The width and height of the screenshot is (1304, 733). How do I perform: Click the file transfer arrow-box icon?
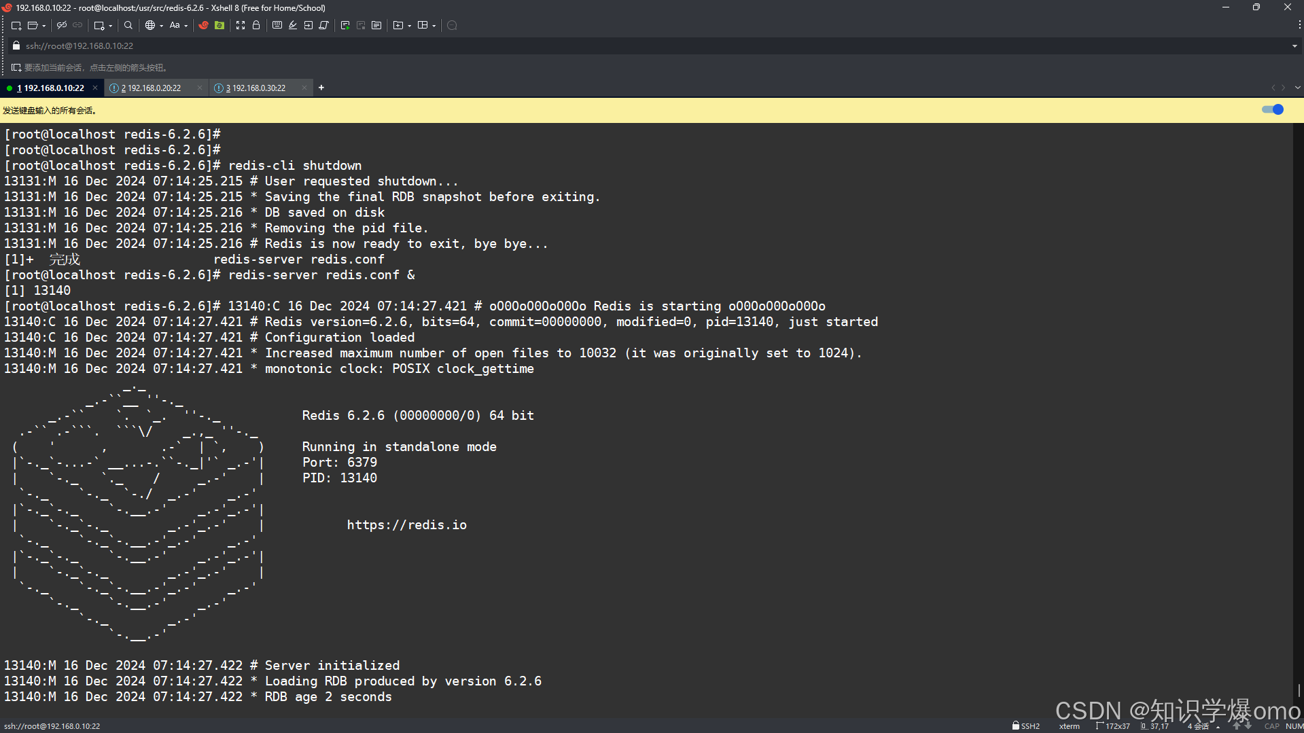(309, 25)
